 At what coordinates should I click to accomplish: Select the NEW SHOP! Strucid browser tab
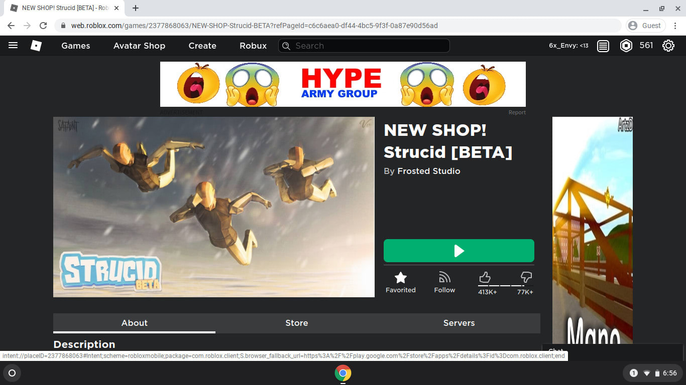(65, 8)
